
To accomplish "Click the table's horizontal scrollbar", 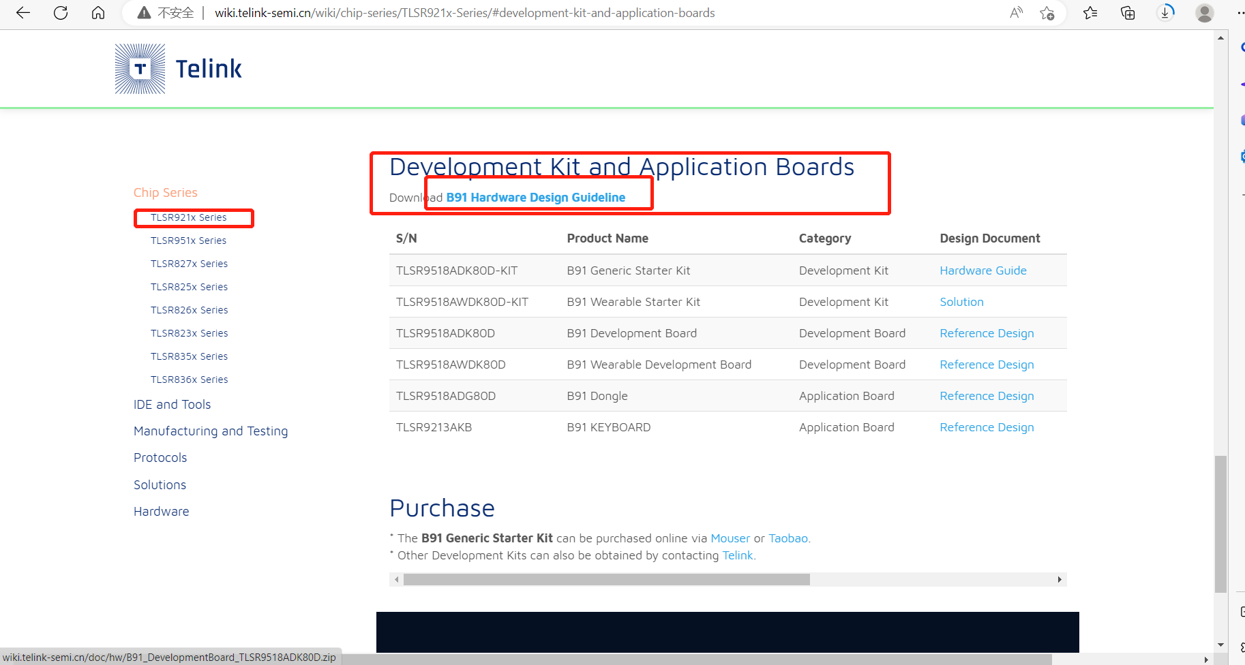I will [607, 579].
